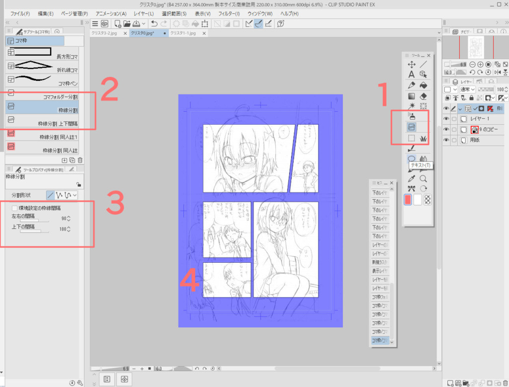
Task: Flip horizontal in Navigator panel
Action: tap(498, 73)
